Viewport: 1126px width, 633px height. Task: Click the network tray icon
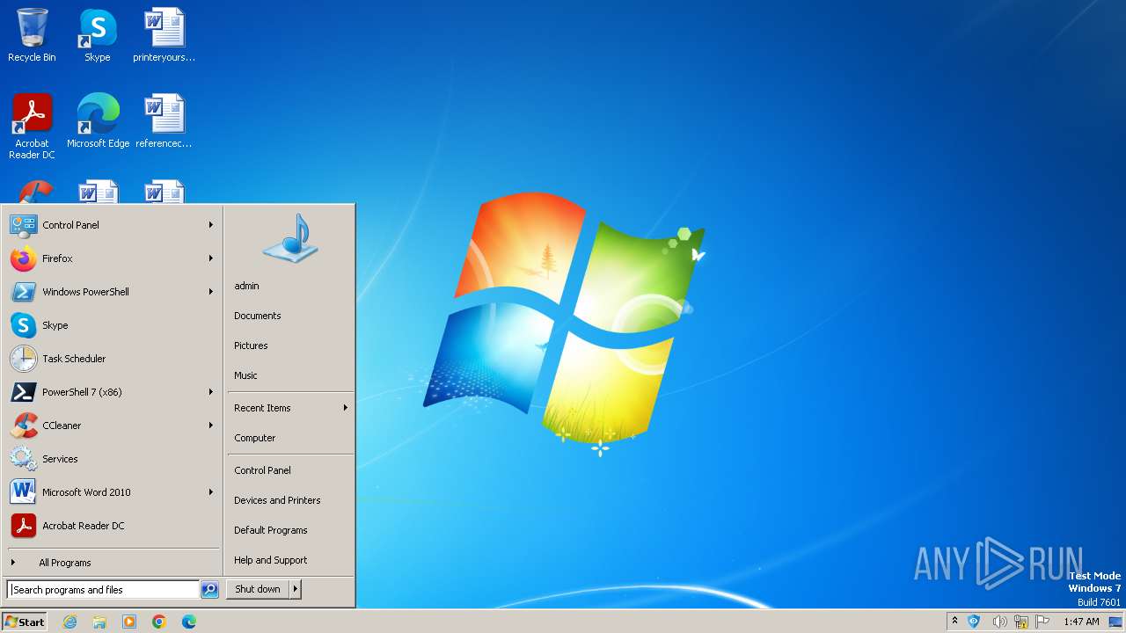1021,622
